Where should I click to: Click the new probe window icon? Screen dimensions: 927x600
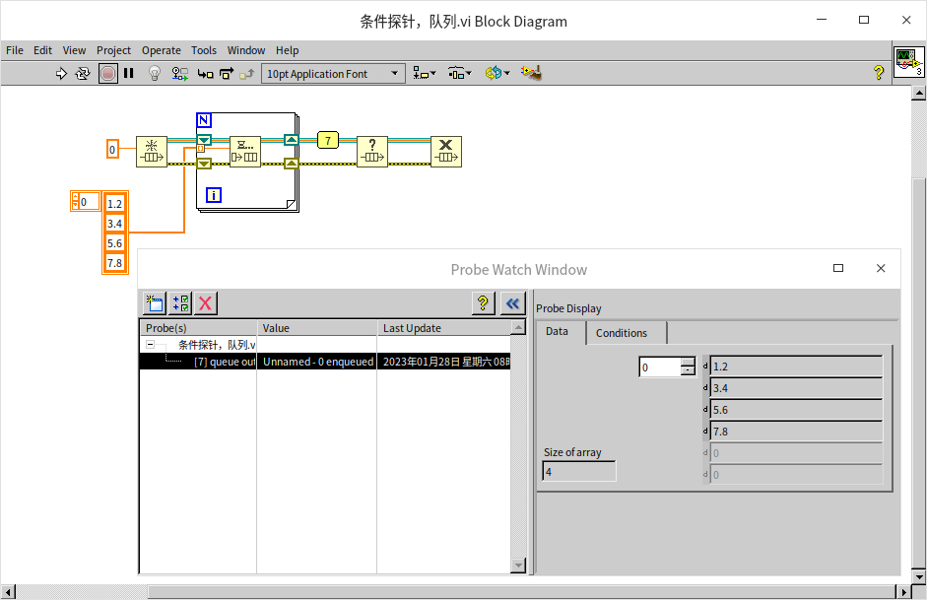[155, 303]
